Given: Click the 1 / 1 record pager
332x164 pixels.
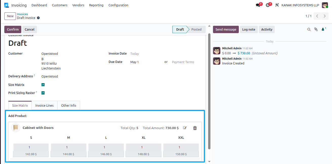Looking at the screenshot, I should pyautogui.click(x=308, y=16).
